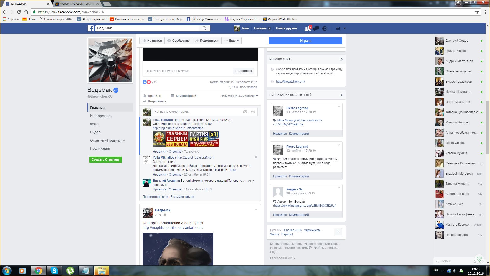Select Фото in page sidebar

(x=110, y=124)
